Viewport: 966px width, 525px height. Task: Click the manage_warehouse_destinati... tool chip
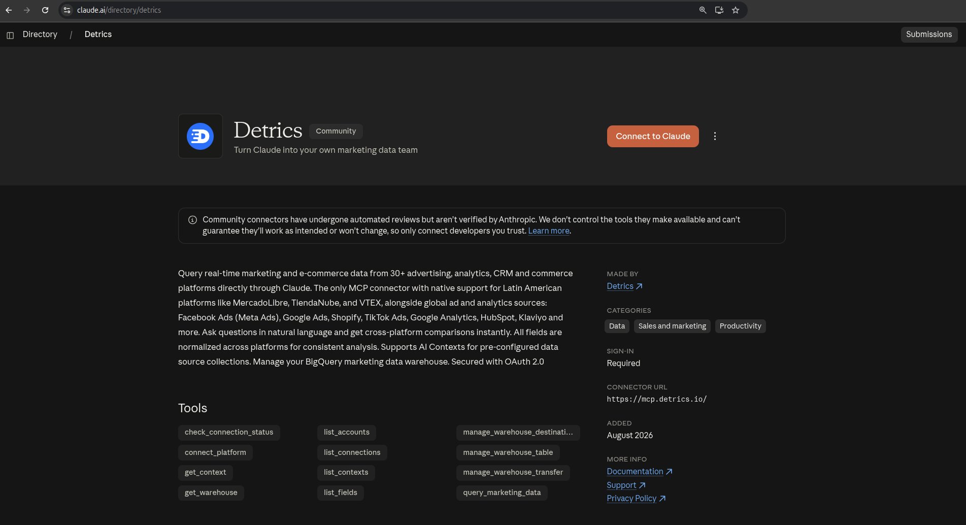point(518,433)
